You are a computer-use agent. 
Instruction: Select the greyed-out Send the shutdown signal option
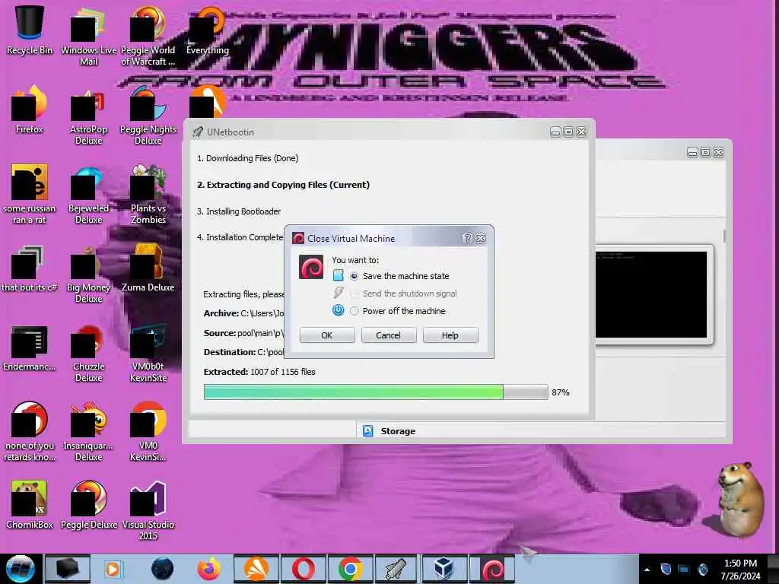click(355, 294)
